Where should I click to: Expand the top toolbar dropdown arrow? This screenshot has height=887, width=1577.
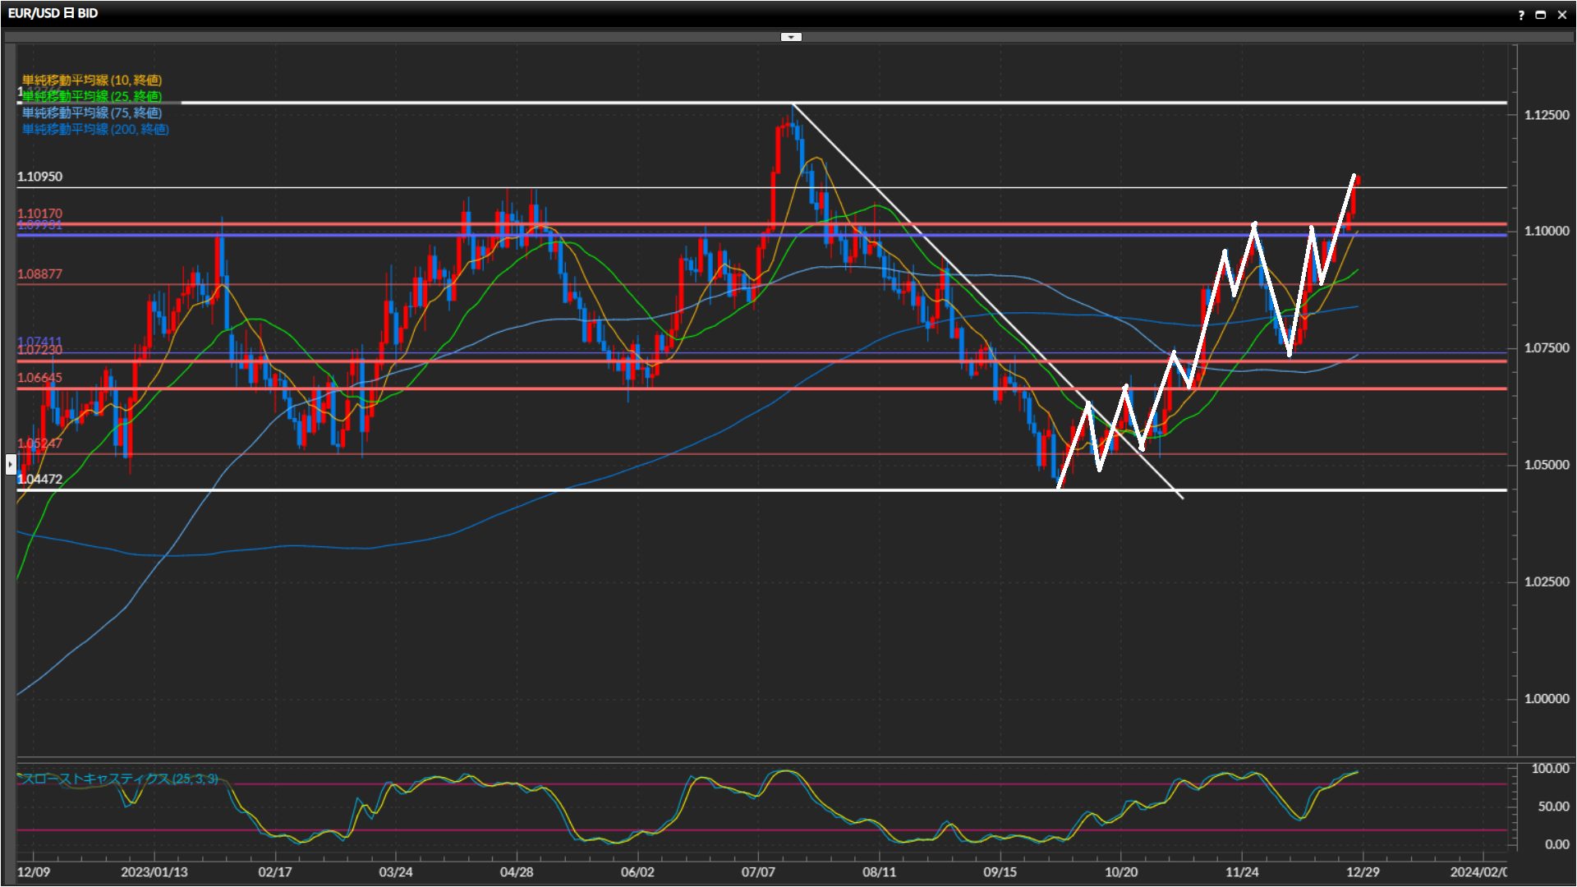pyautogui.click(x=790, y=37)
